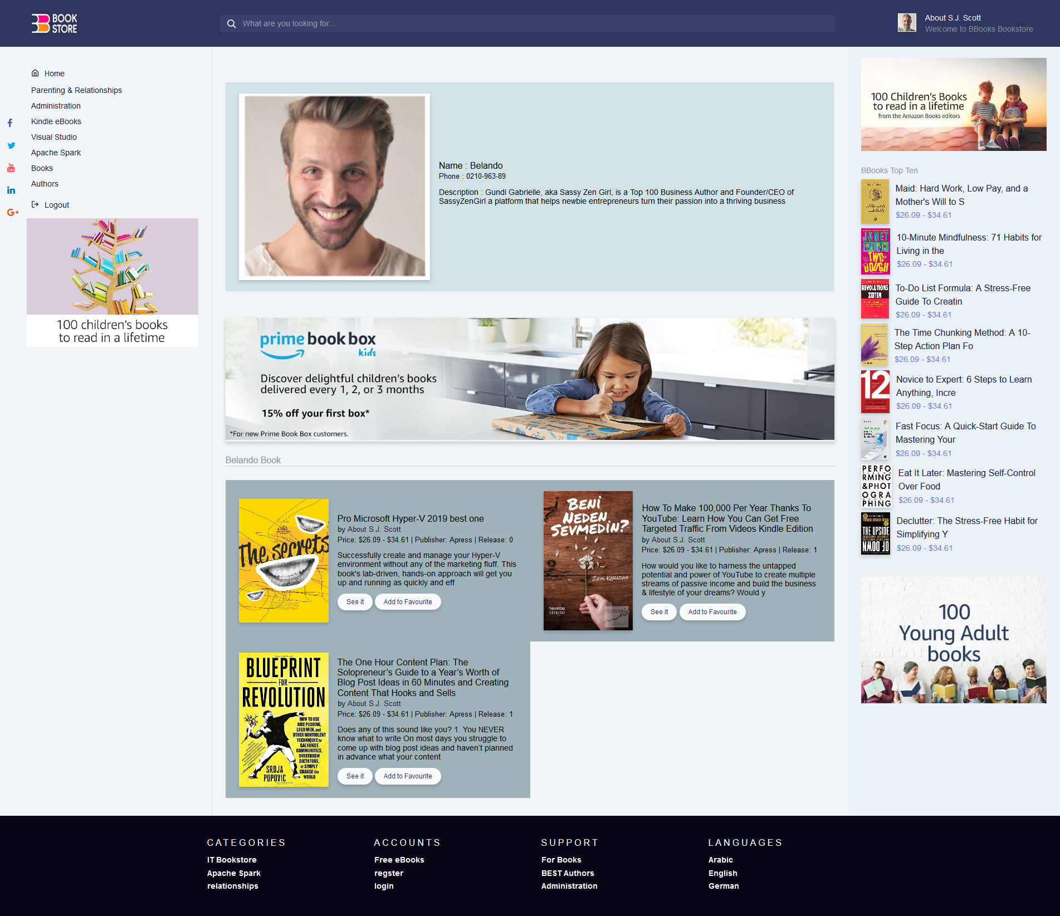The height and width of the screenshot is (916, 1060).
Task: Open Parenting & Relationships category
Action: point(76,90)
